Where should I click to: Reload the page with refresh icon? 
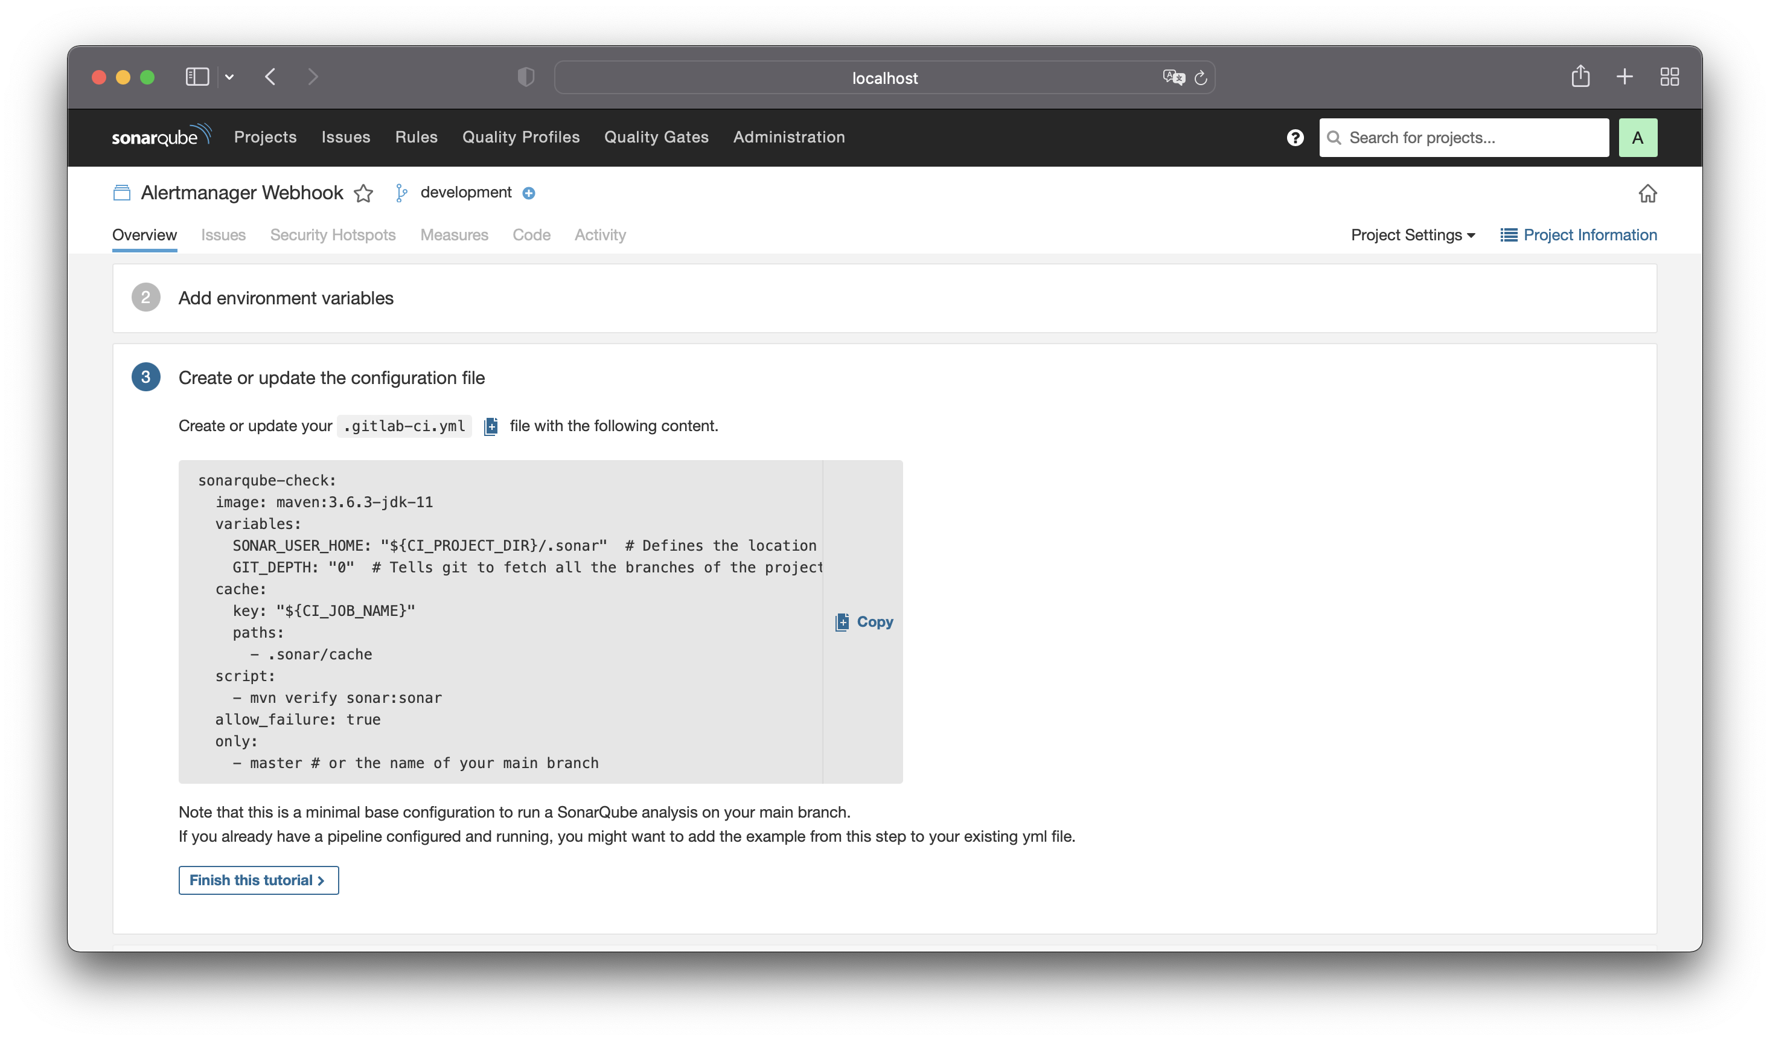(1201, 78)
